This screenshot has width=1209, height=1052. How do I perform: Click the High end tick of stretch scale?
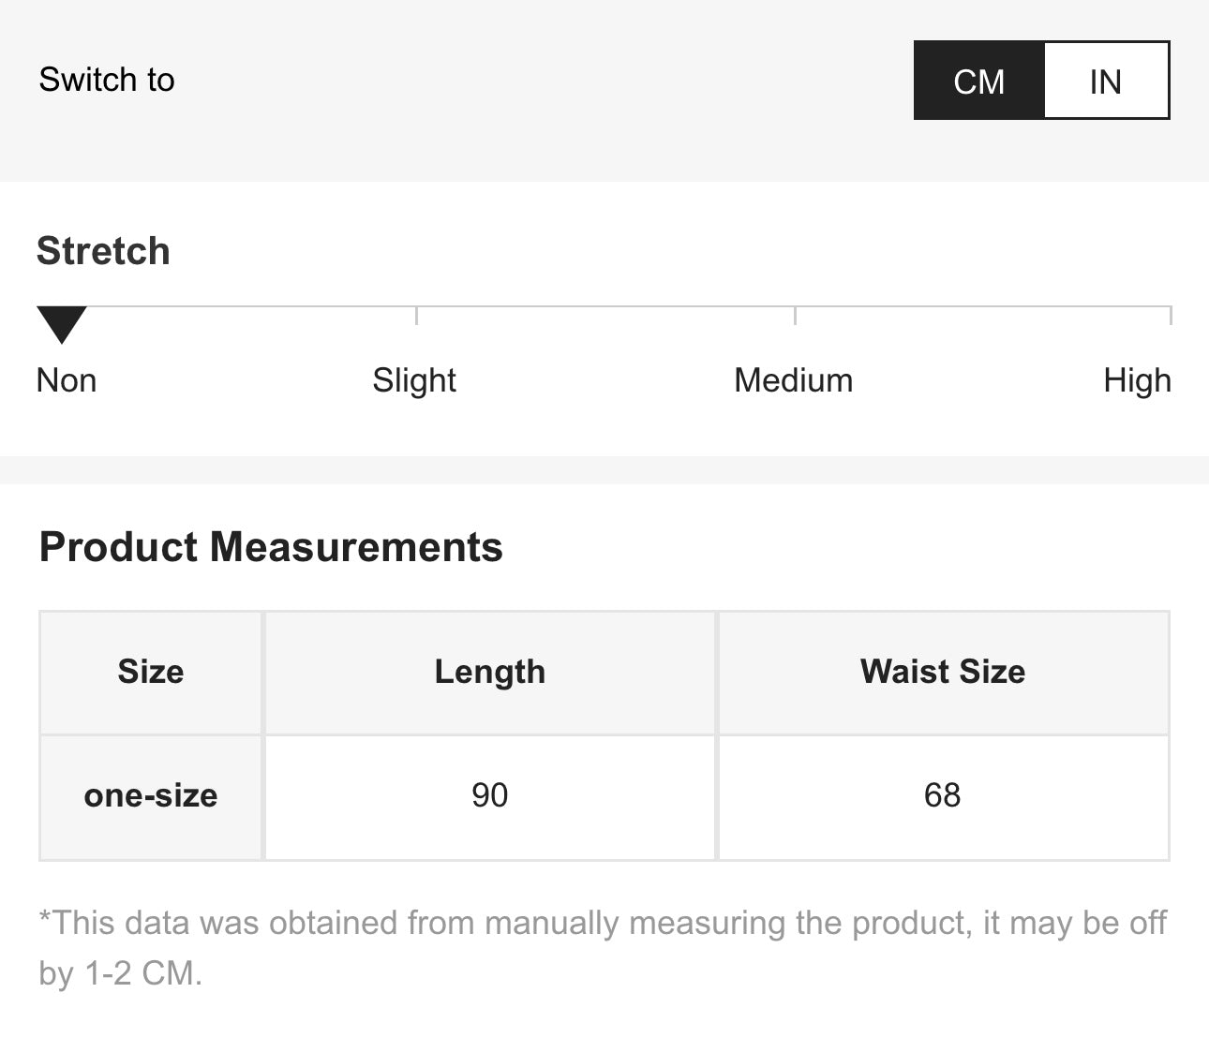click(1170, 315)
